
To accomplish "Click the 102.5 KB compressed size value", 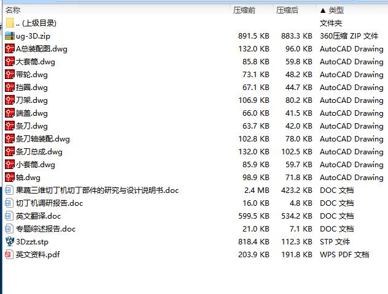I will [297, 151].
